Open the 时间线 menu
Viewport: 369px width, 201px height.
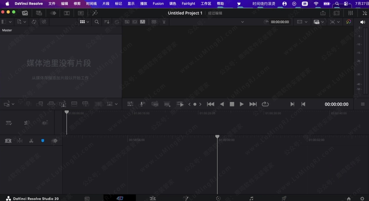(x=91, y=4)
